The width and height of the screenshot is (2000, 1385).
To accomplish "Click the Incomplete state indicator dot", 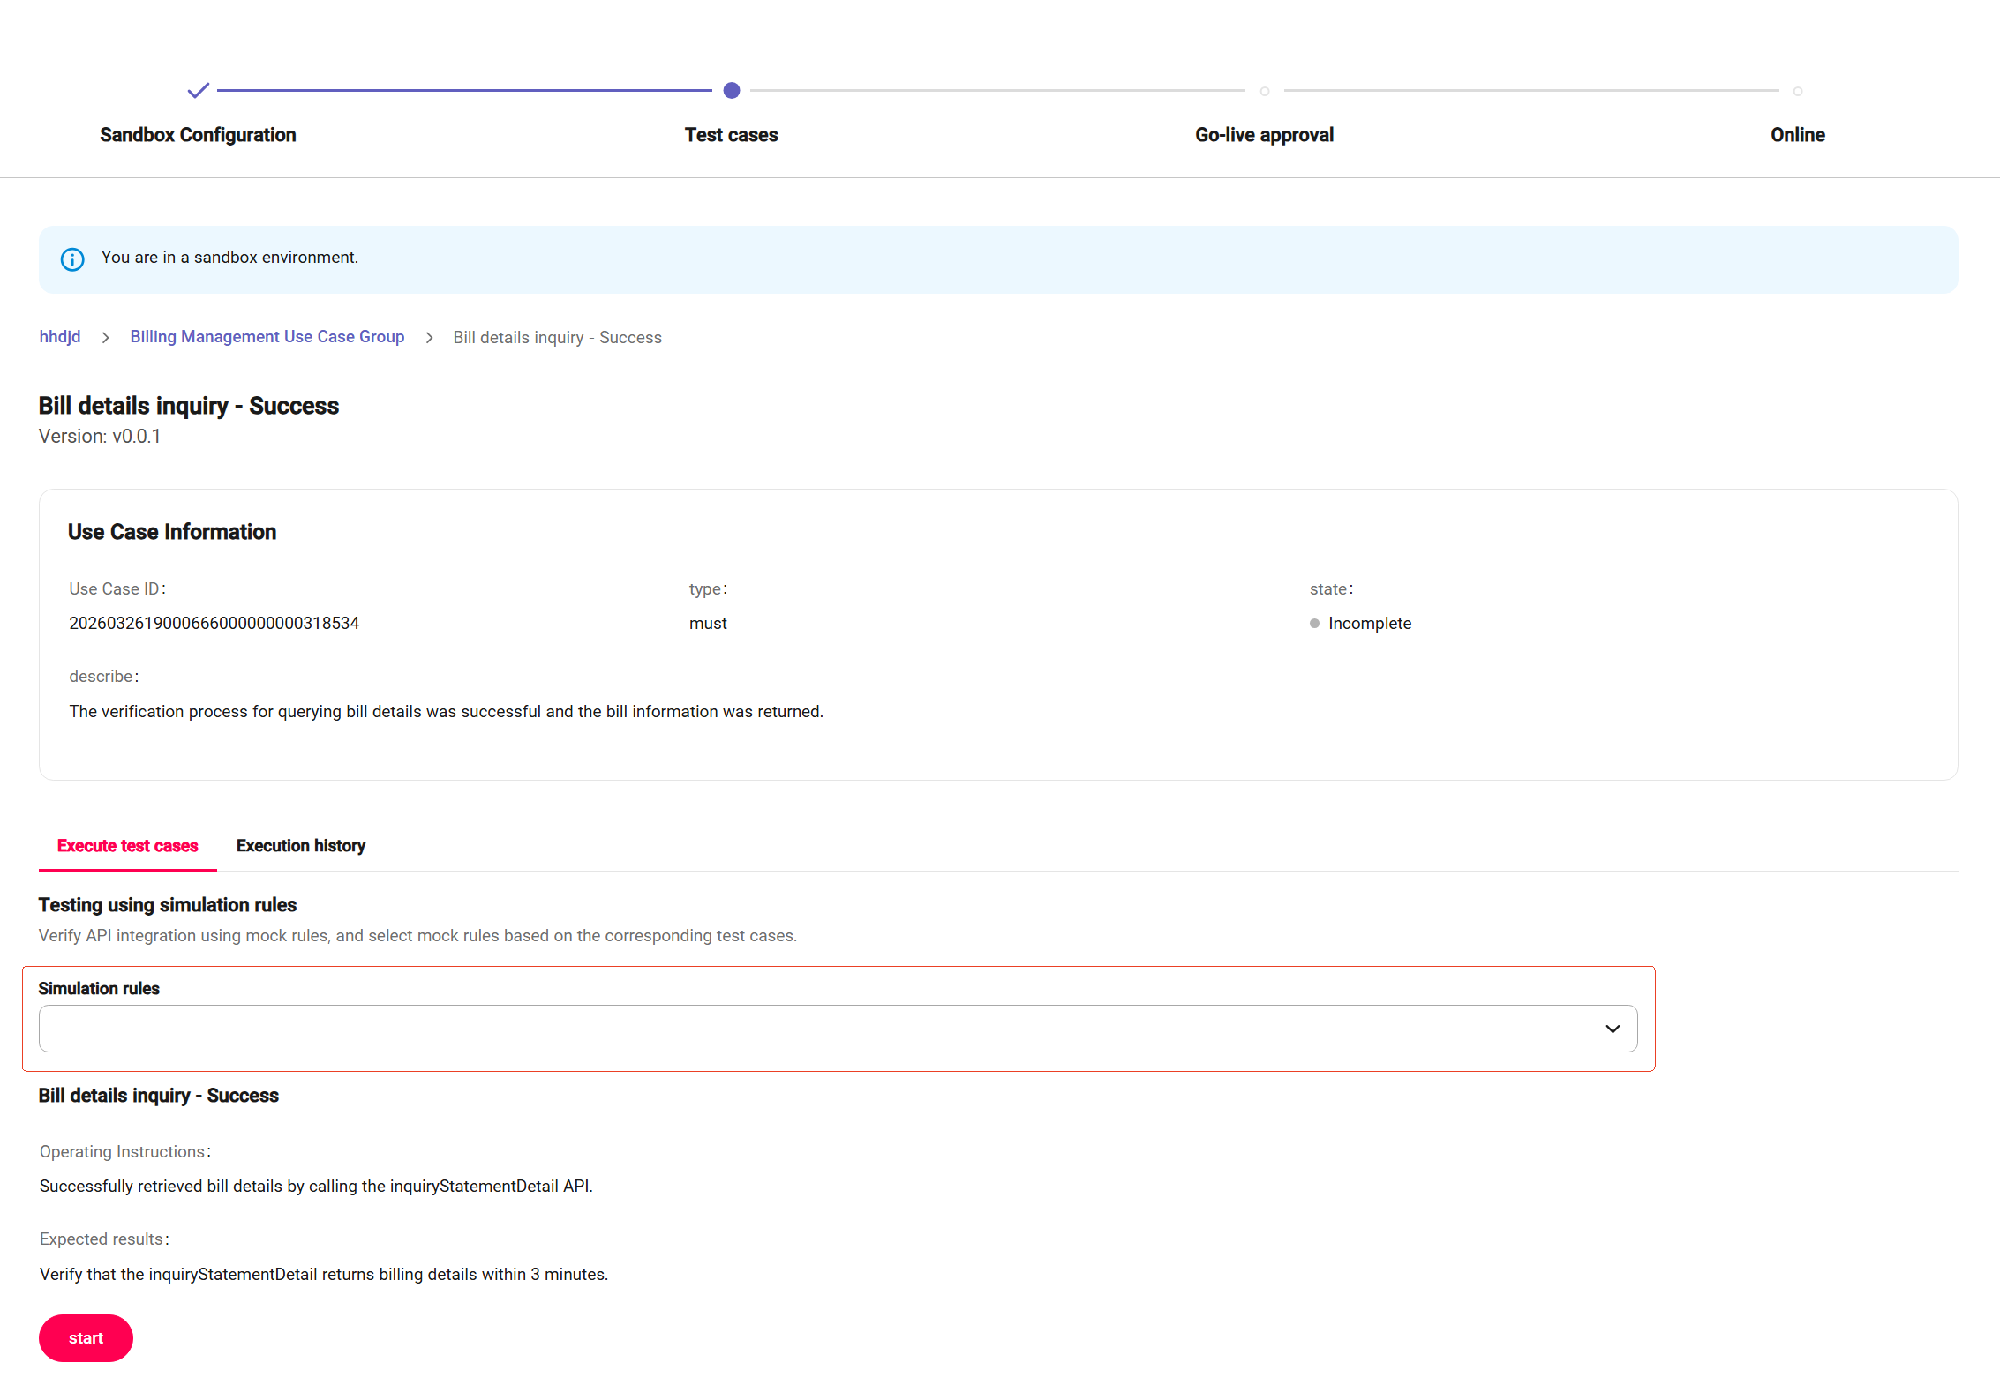I will (1314, 624).
